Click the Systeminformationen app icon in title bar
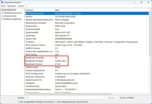This screenshot has height=104, width=152. (x=2, y=2)
